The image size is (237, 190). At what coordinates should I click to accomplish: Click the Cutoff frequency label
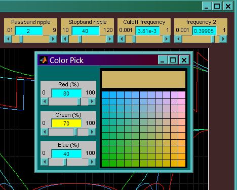click(x=144, y=22)
